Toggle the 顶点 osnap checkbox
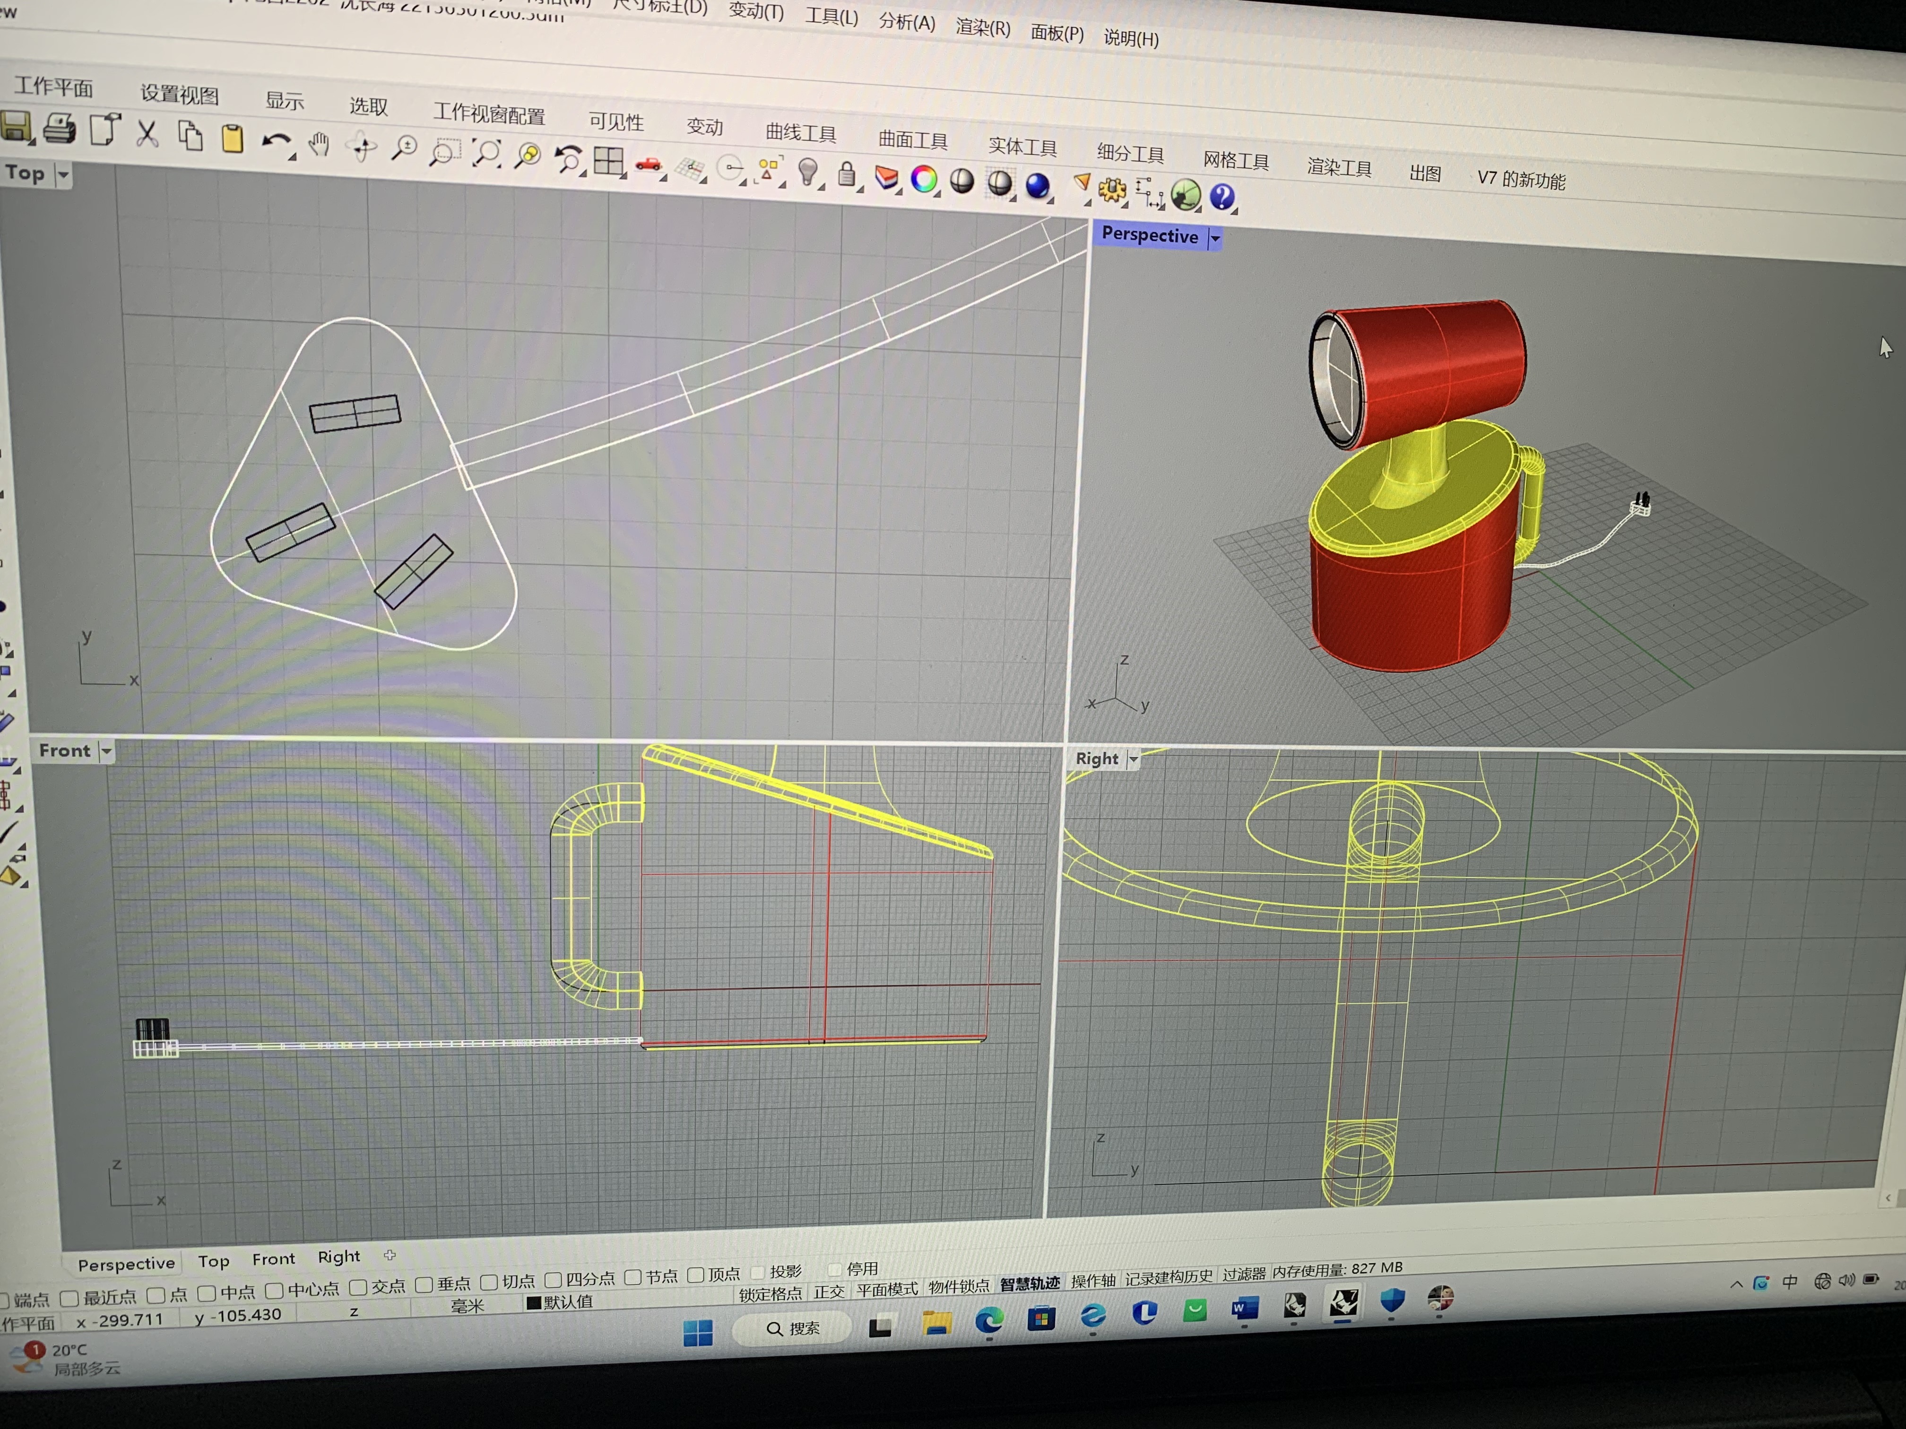Image resolution: width=1906 pixels, height=1429 pixels. click(695, 1275)
